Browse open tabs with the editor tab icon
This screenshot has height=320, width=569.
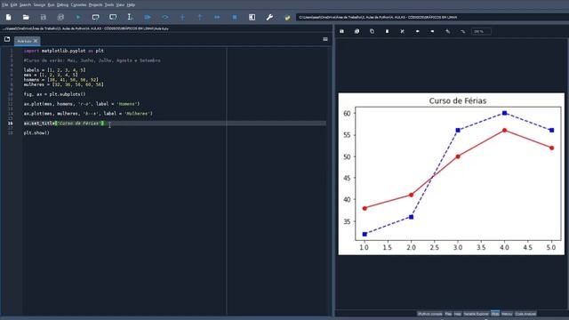pos(7,39)
